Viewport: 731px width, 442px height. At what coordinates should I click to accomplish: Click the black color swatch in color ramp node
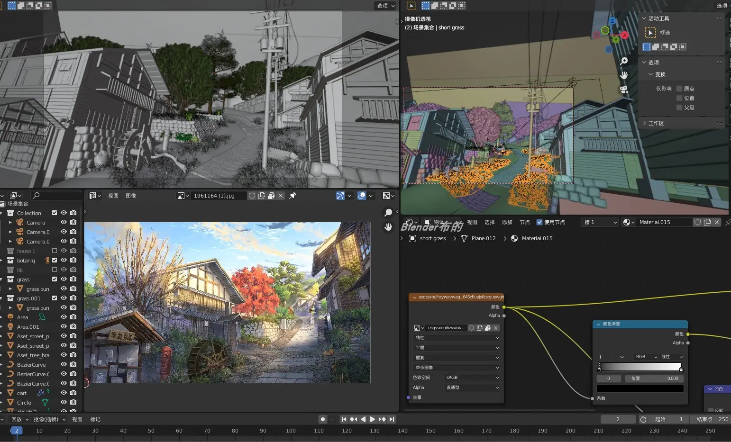[640, 388]
